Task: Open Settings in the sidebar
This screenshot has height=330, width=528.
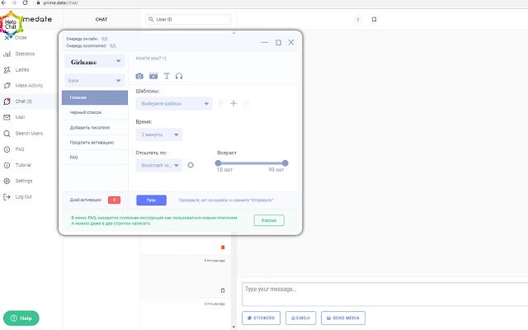Action: (24, 181)
